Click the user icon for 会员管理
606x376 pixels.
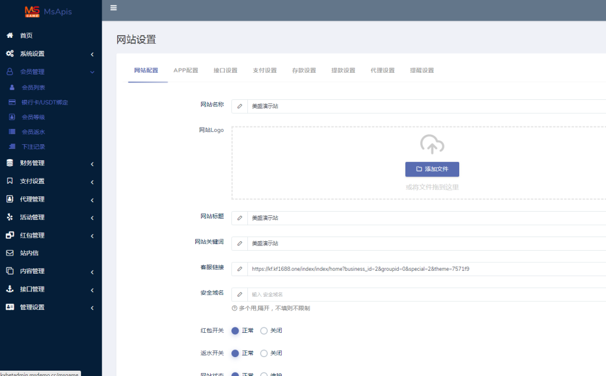[10, 72]
